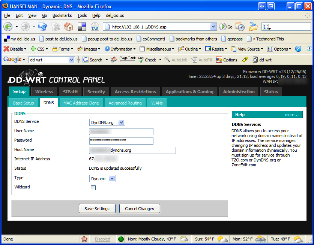Open Google Toolbar Options
Viewport: 314px width, 245px height.
click(227, 60)
